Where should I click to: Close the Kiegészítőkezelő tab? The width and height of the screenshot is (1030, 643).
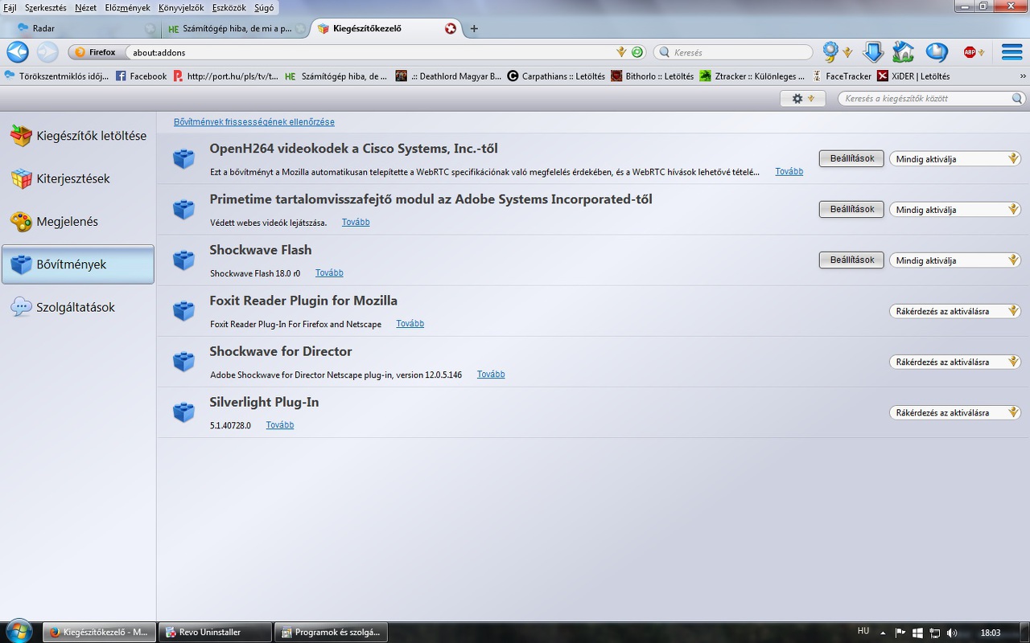[451, 28]
